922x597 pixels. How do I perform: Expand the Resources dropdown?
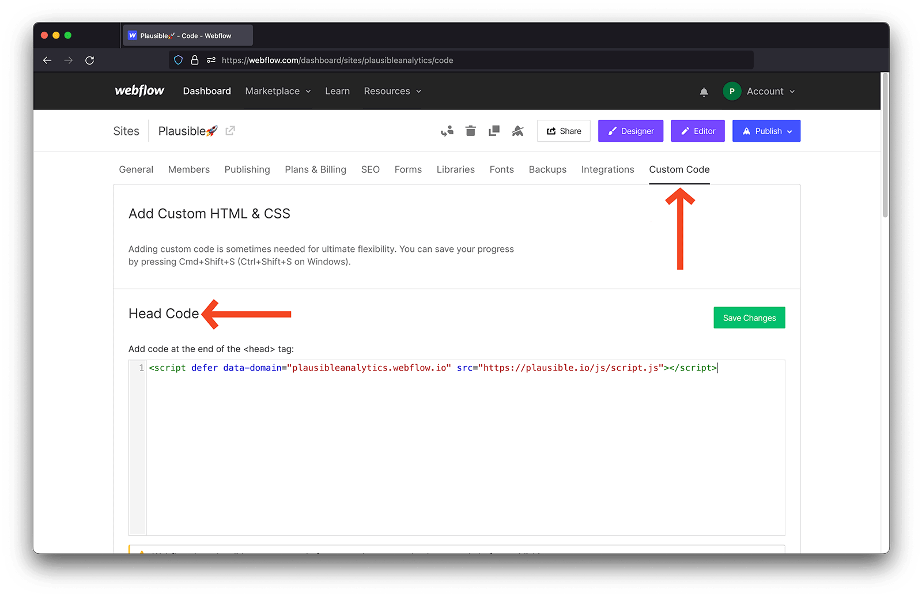coord(392,91)
